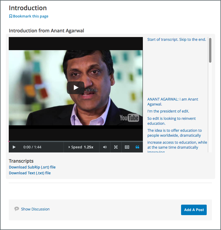The height and width of the screenshot is (230, 221).
Task: Start the video with the large center play button
Action: tap(76, 87)
